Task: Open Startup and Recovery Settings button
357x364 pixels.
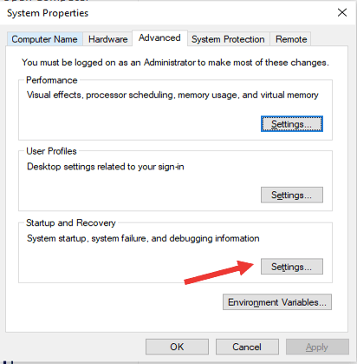Action: tap(292, 267)
